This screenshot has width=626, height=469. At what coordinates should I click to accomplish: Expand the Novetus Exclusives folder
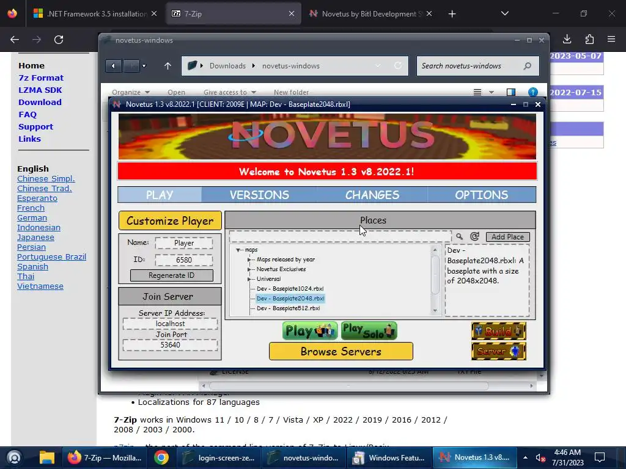[x=249, y=269]
